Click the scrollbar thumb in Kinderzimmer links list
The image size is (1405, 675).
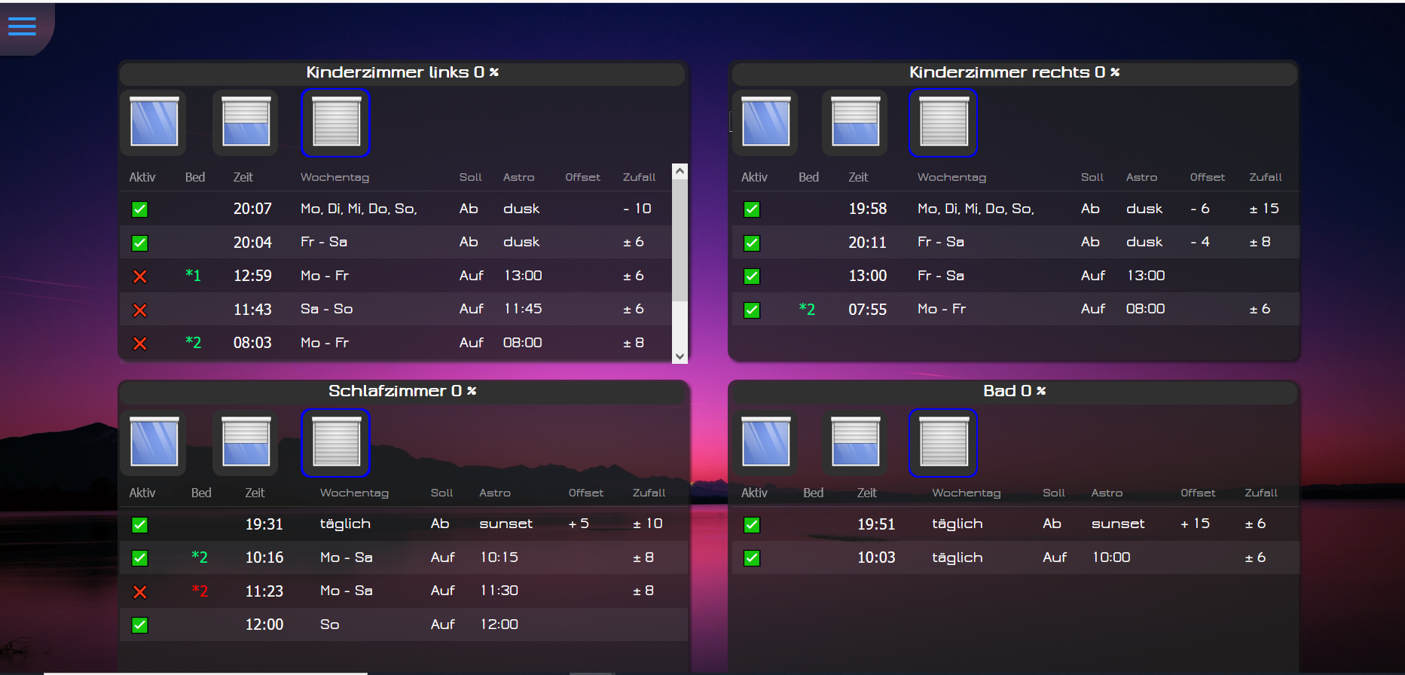coord(680,240)
